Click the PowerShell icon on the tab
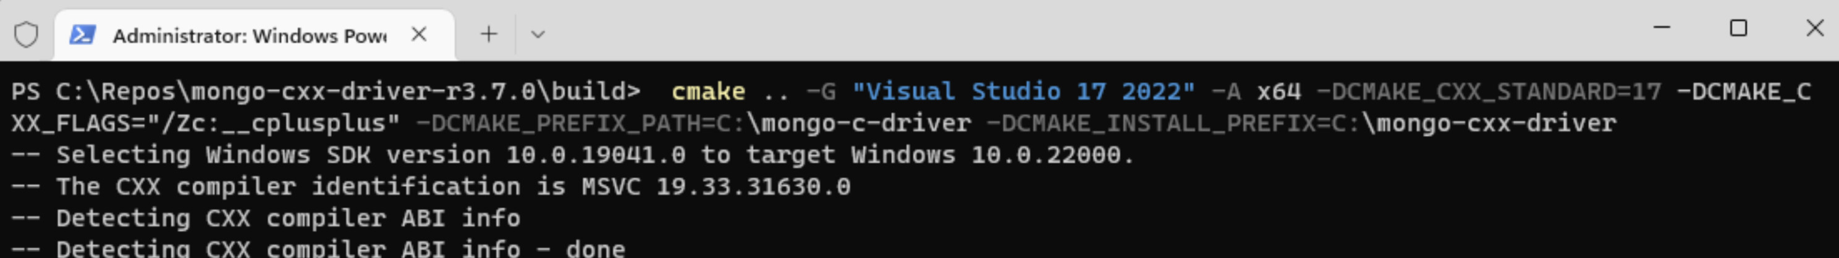This screenshot has height=258, width=1839. click(82, 34)
